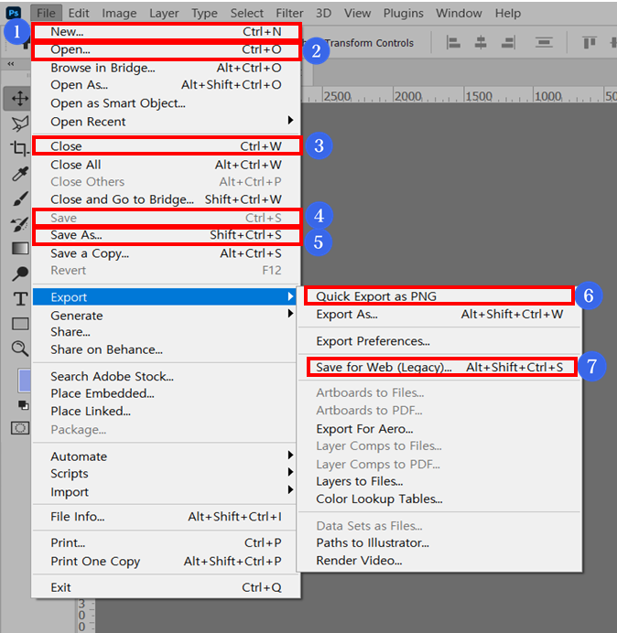Select the Zoom tool
This screenshot has height=633, width=617.
19,349
